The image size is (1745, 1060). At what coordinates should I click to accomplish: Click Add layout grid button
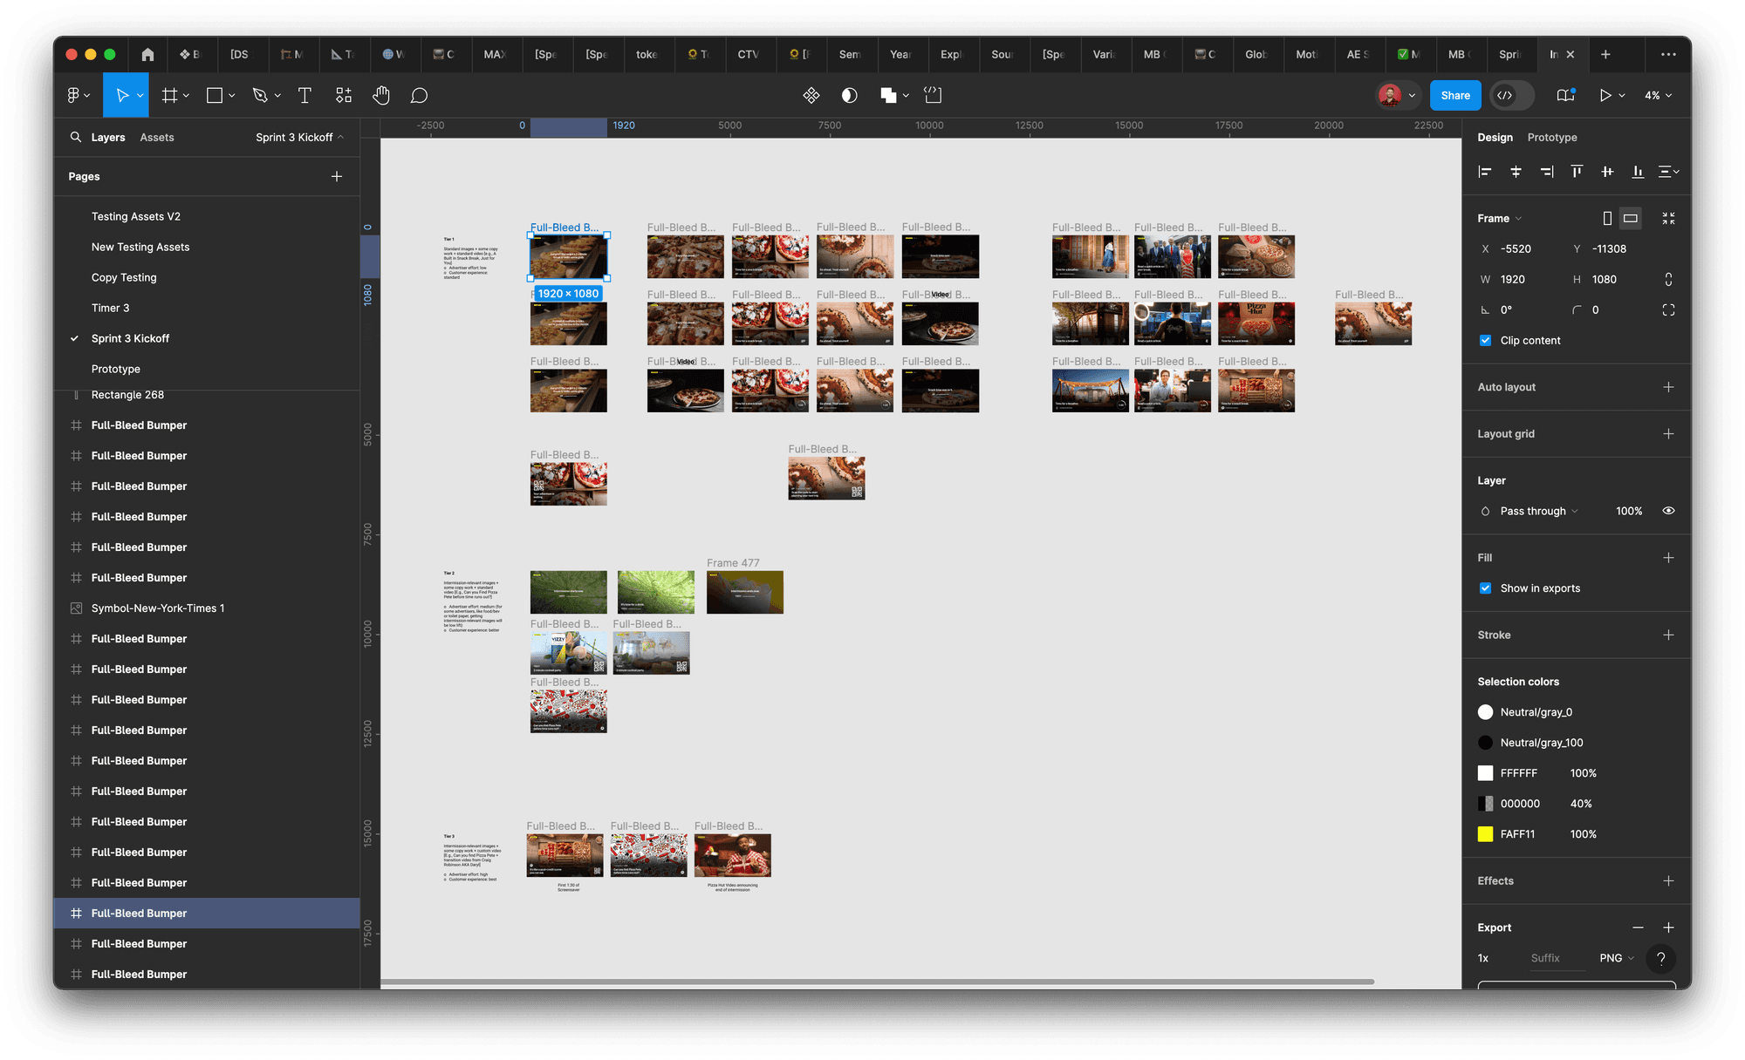[x=1670, y=432]
